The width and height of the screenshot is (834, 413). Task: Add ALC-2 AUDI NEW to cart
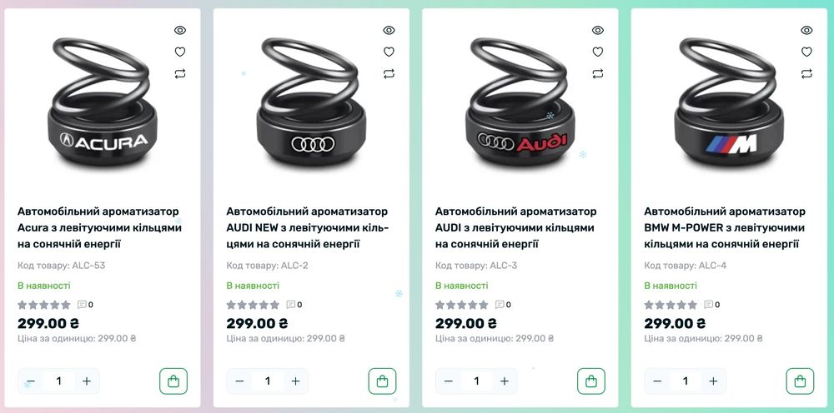pyautogui.click(x=383, y=381)
